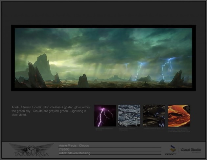Click the NCsoft logo icon
207x160 pixels.
170,150
